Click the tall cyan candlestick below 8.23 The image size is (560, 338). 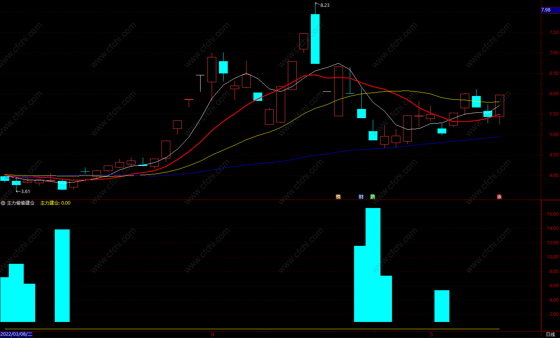click(x=315, y=39)
